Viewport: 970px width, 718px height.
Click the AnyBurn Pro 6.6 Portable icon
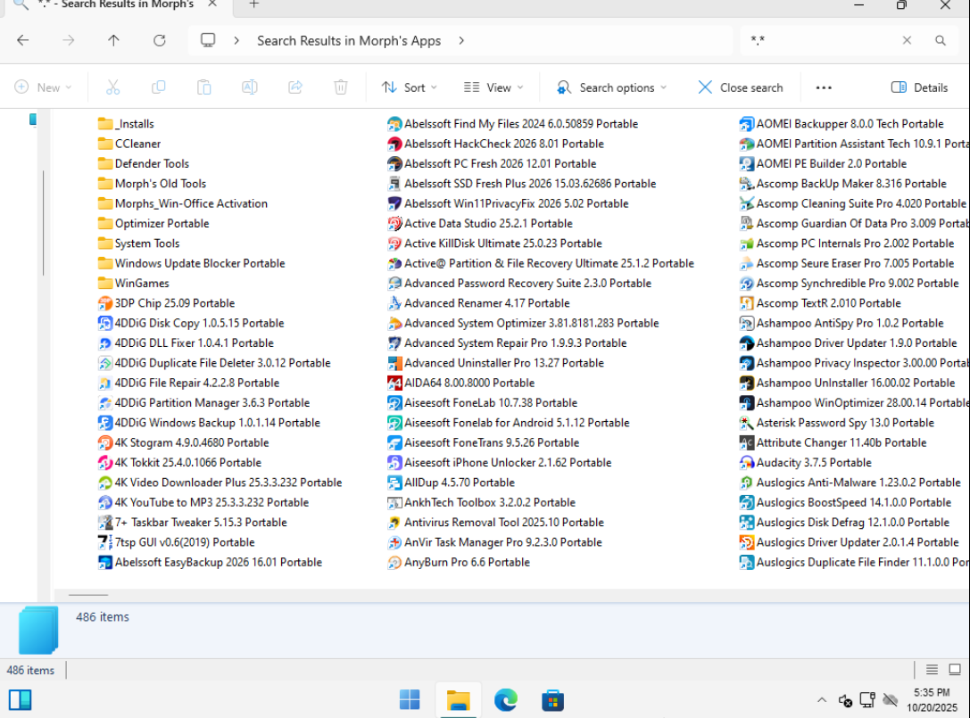[394, 563]
